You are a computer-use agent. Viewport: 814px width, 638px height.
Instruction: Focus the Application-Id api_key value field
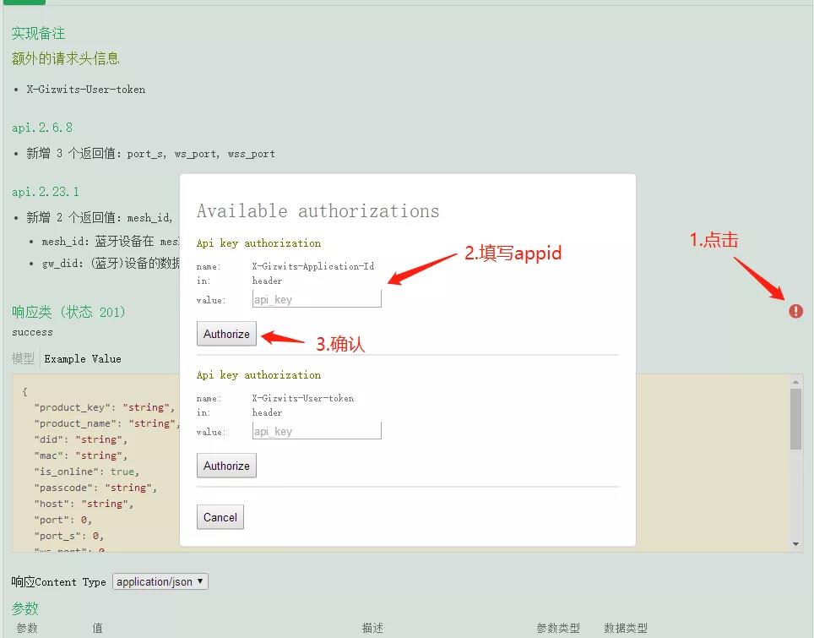click(x=317, y=299)
